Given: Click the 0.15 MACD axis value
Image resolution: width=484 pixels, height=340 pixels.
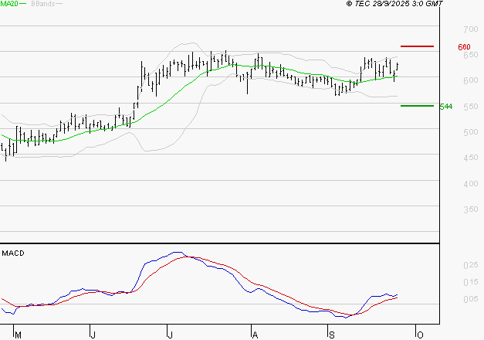Looking at the screenshot, I should click(467, 282).
